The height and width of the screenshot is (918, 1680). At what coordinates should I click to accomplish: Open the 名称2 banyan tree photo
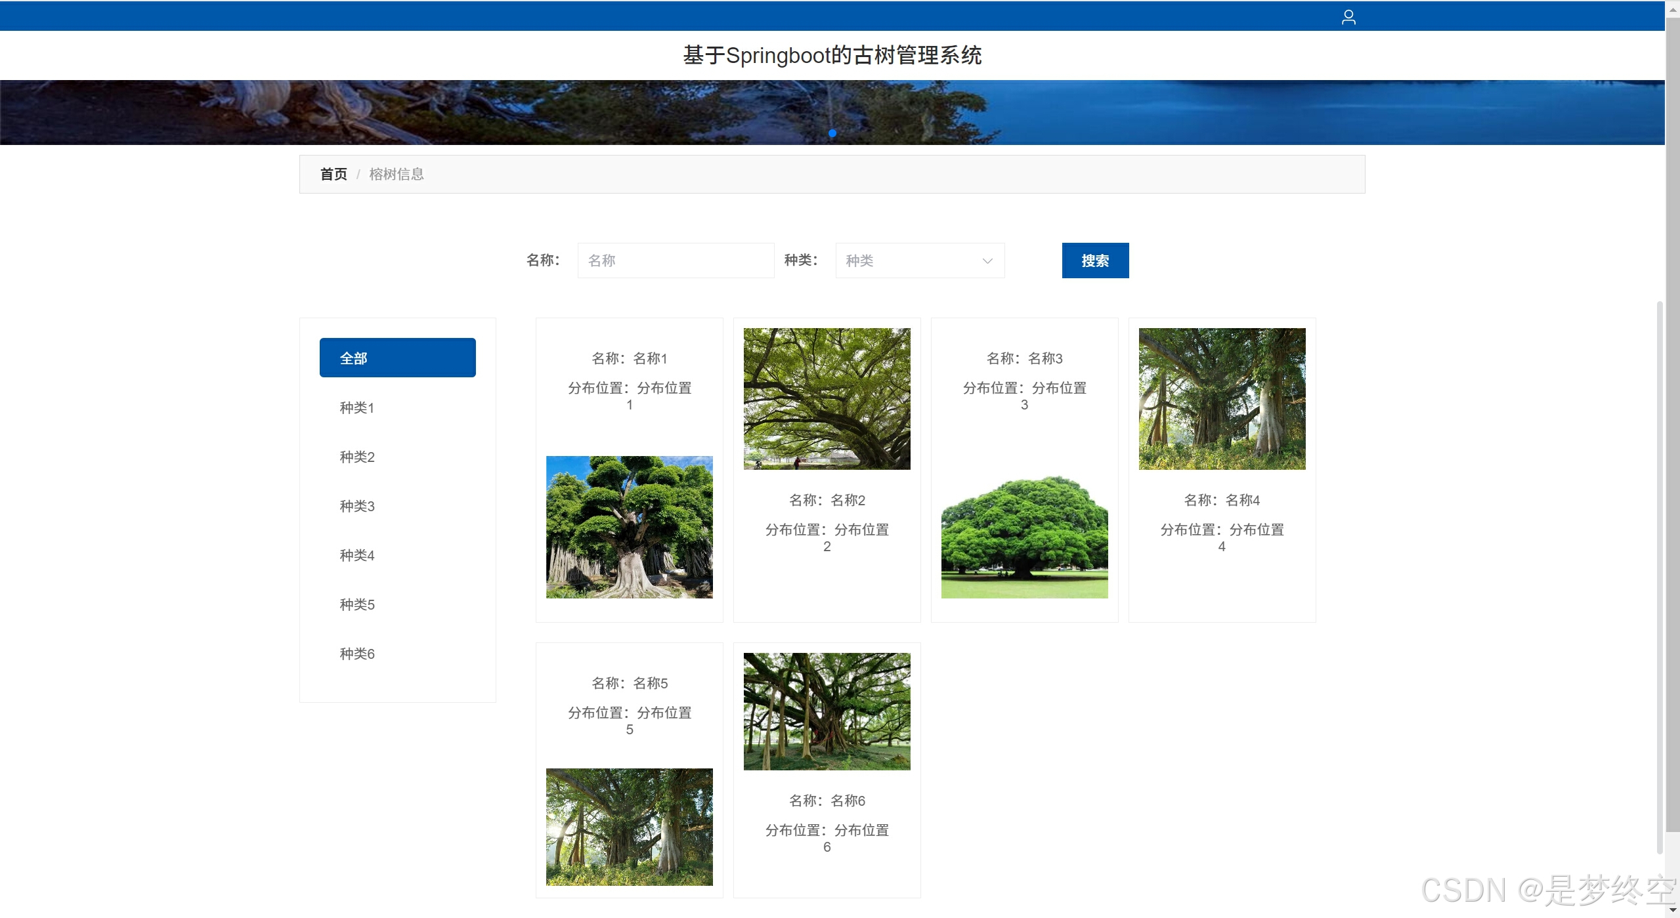click(827, 399)
